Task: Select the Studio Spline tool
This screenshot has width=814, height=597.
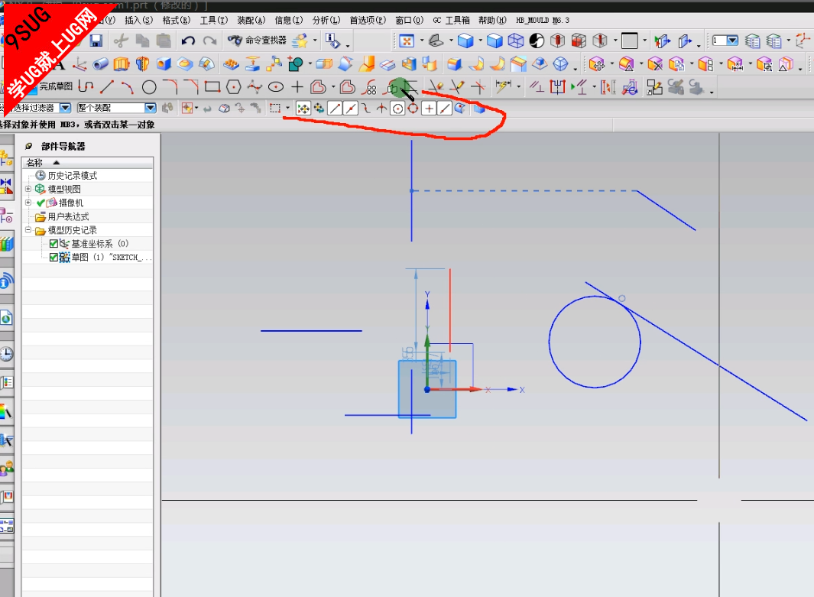Action: tap(255, 86)
